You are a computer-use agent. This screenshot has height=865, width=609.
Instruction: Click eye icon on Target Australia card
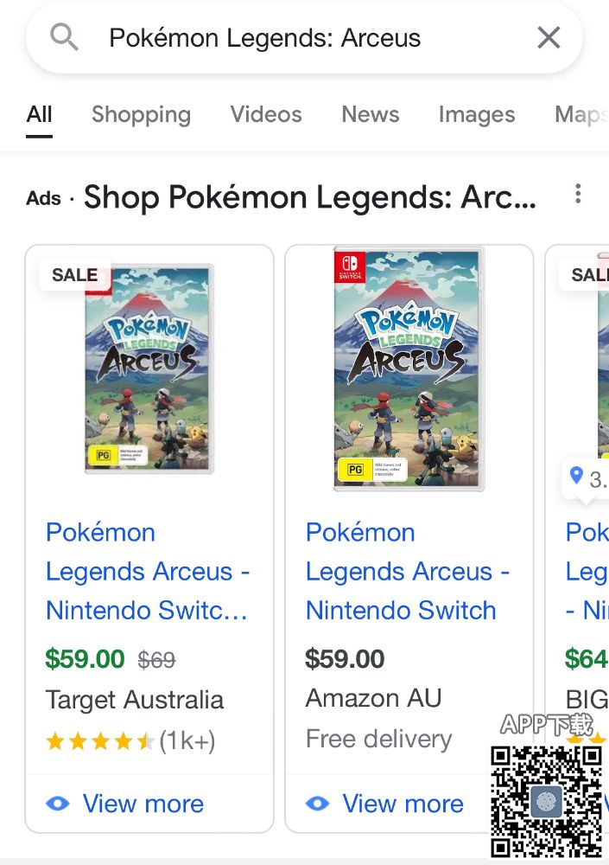point(57,804)
